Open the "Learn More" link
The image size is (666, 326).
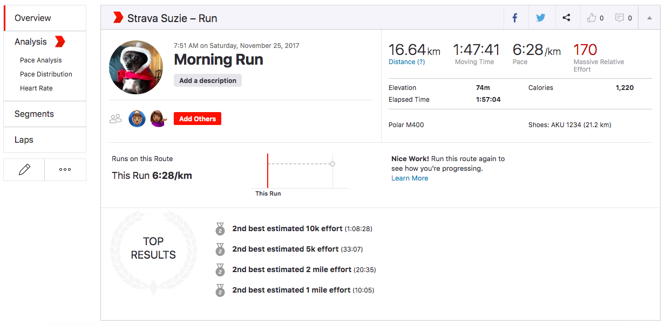[x=409, y=178]
